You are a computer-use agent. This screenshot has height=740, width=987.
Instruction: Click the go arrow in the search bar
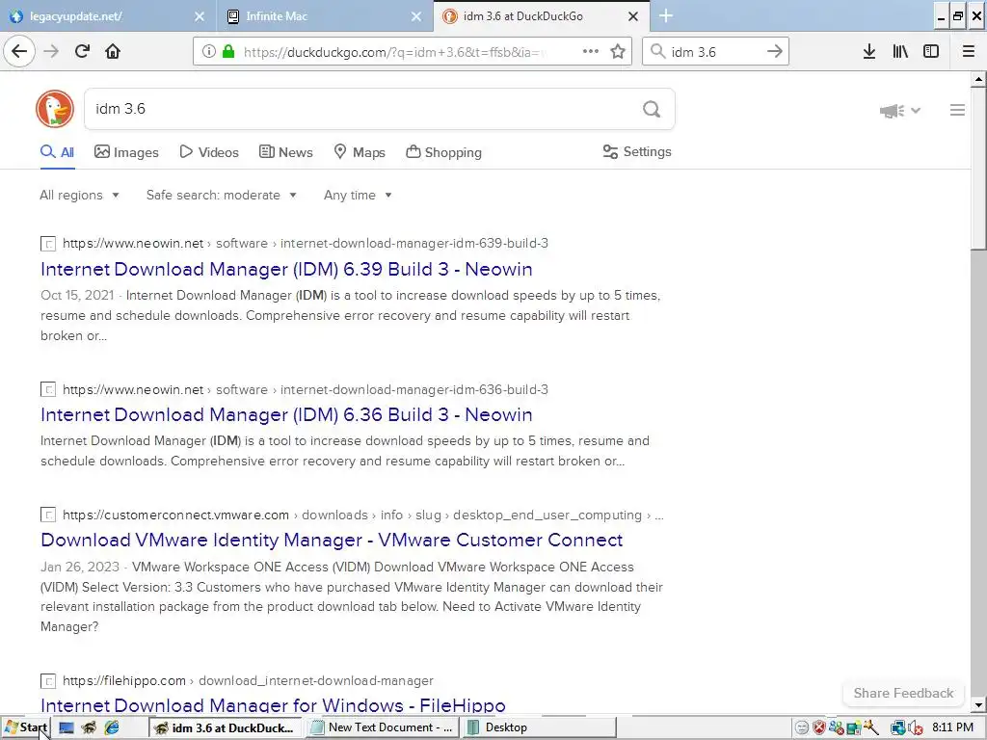(774, 52)
